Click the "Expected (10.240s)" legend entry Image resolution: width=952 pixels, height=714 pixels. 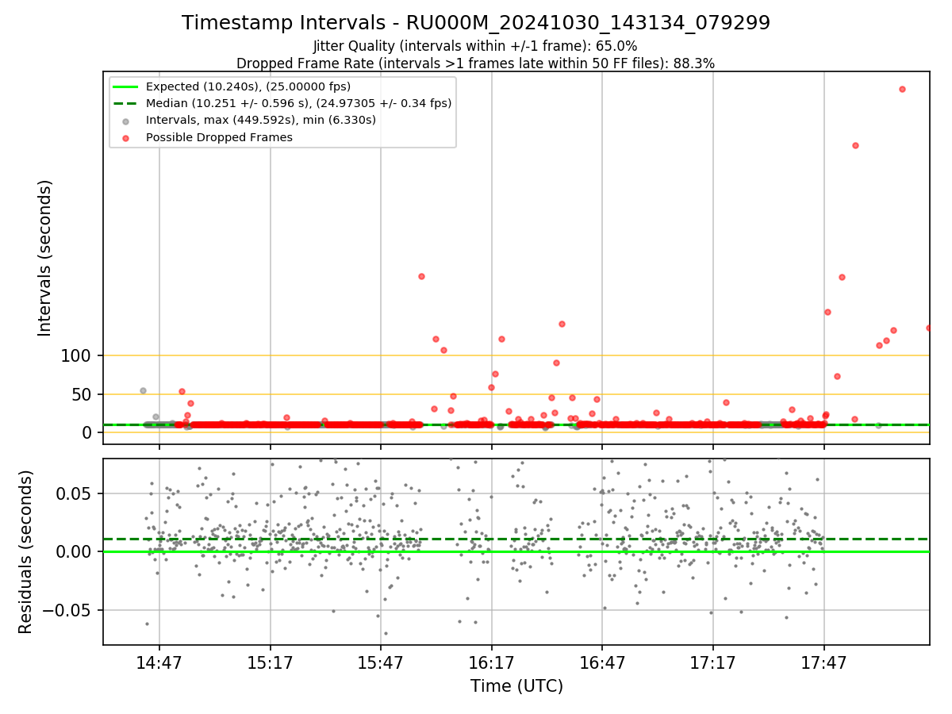(x=248, y=86)
